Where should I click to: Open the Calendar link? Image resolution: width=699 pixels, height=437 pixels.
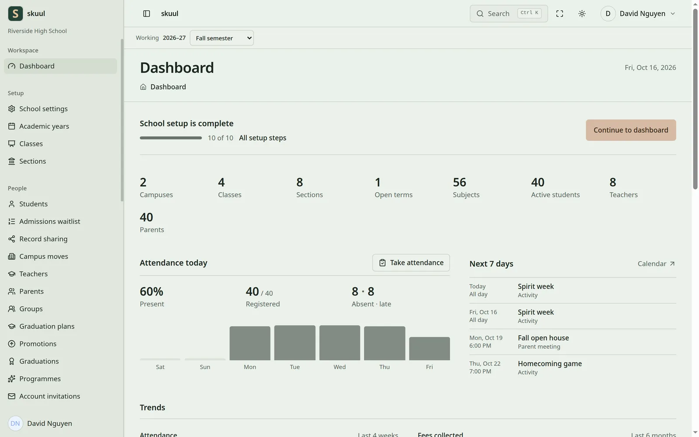656,264
